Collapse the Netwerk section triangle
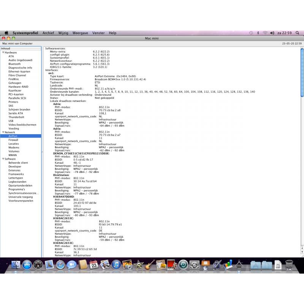This screenshot has width=304, height=304. click(x=3, y=132)
